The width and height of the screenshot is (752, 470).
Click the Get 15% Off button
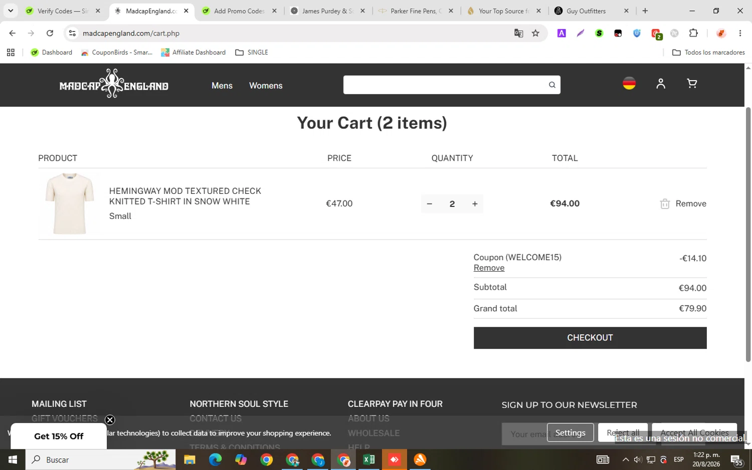(59, 436)
